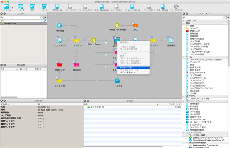Open the ユーザ users view

44,7
